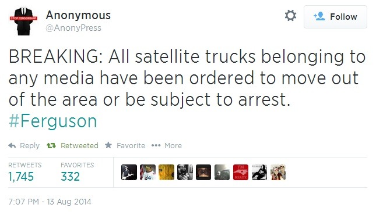Click the Anonymous display name
The width and height of the screenshot is (376, 215).
tap(78, 15)
